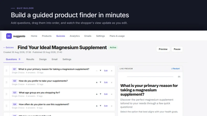
Task: Grab the drag handle for Q1
Action: 6,71
